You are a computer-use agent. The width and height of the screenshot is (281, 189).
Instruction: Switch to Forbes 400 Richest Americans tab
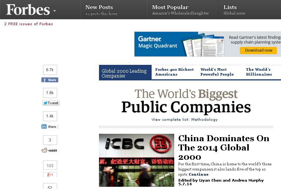tap(174, 72)
